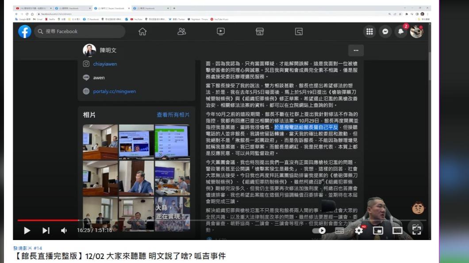
Task: Skip to the next video
Action: click(x=46, y=230)
